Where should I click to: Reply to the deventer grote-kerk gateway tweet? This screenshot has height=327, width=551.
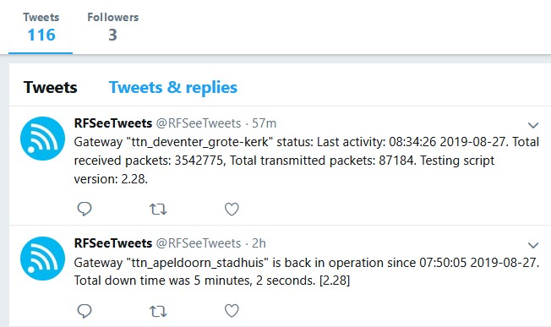point(85,209)
